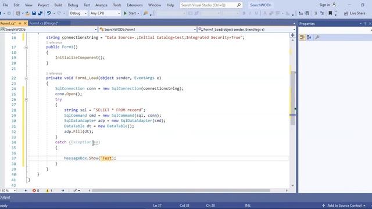Click INS indicator in status bar
The image size is (372, 209).
[248, 206]
